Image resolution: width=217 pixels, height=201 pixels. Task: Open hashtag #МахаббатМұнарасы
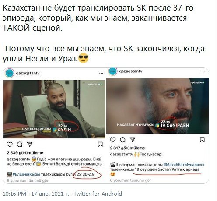click(x=184, y=165)
